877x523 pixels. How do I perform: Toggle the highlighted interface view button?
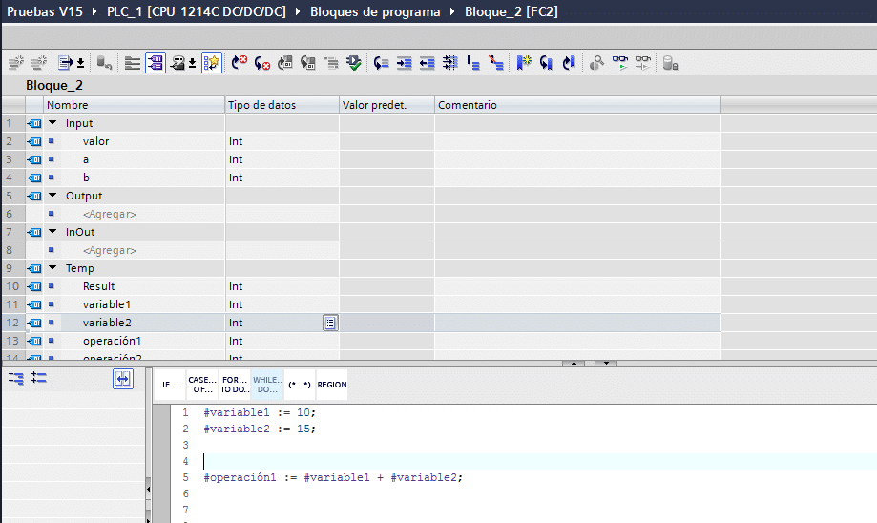[155, 63]
